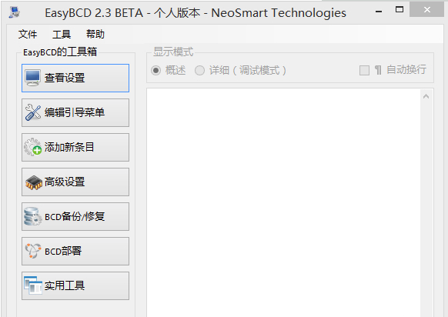This screenshot has width=448, height=317.
Task: Open the 工具 menu
Action: (x=62, y=35)
